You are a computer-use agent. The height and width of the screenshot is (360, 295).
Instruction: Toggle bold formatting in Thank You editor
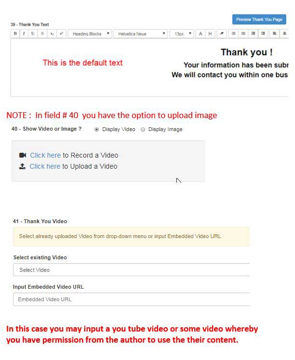(15, 34)
